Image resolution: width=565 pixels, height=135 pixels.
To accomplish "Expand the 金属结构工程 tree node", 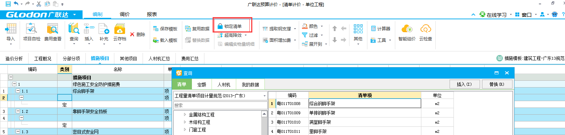I will tap(185, 115).
